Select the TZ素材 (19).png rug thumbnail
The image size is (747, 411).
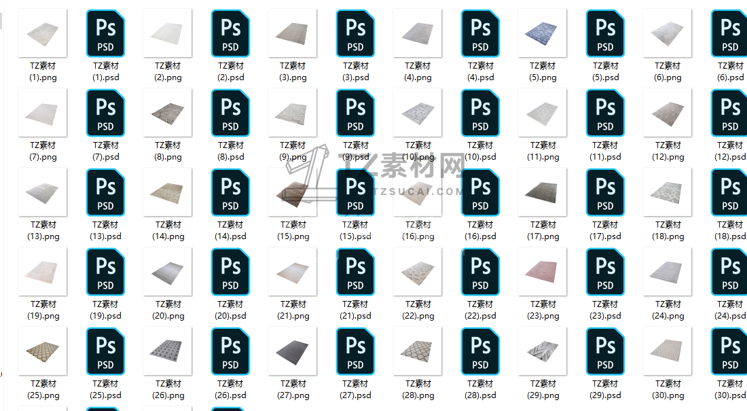coord(42,272)
